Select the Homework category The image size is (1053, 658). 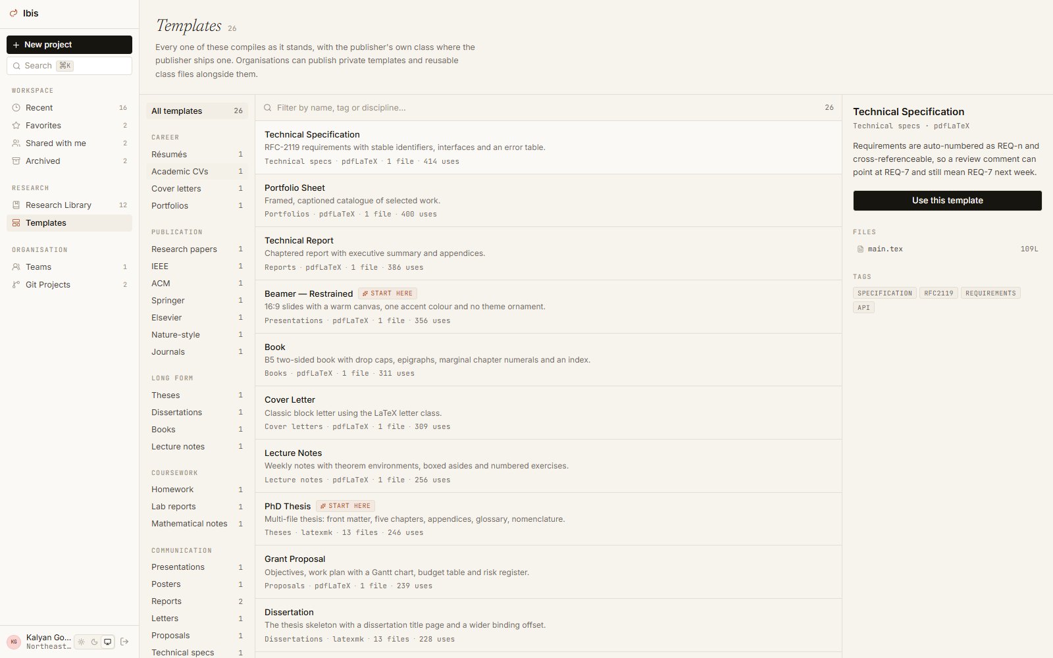click(x=197, y=490)
